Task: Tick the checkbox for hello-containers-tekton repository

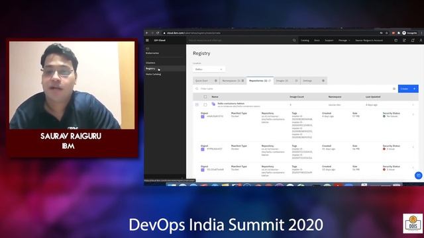Action: point(205,104)
